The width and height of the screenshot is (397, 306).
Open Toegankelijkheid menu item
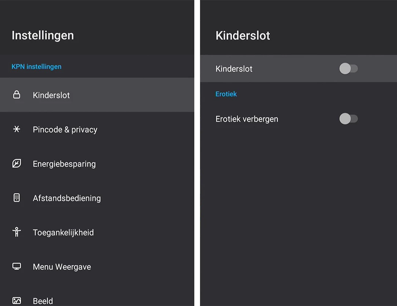[63, 232]
